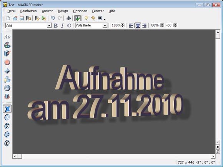Toggle the lightbulb lights icon
Screen dimensions: 223x167
point(86,18)
